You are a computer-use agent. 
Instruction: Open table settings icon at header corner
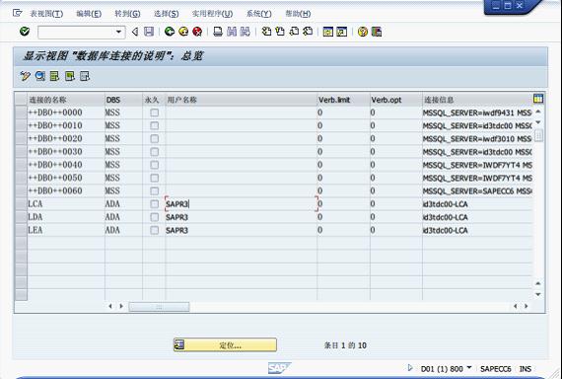tap(538, 99)
